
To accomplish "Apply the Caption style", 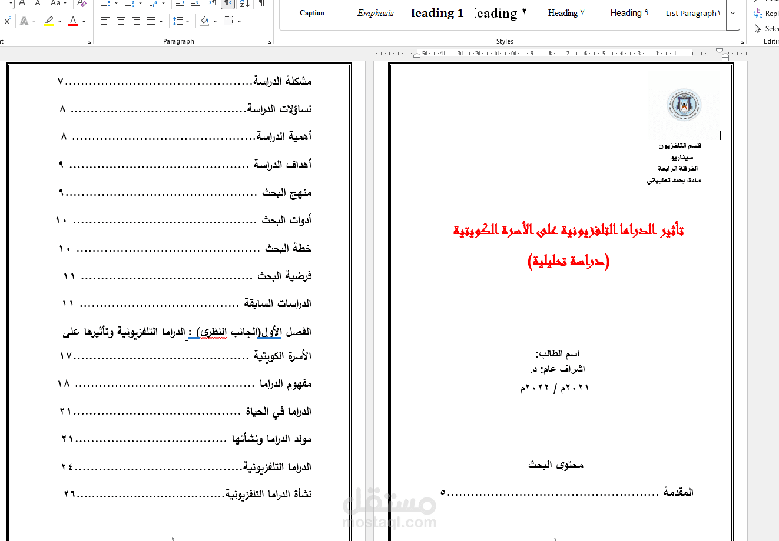I will (x=312, y=13).
